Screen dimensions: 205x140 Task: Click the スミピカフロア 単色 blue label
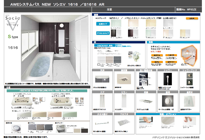click(x=105, y=46)
